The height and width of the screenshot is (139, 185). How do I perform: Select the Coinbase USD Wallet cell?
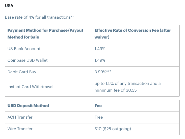click(x=28, y=60)
